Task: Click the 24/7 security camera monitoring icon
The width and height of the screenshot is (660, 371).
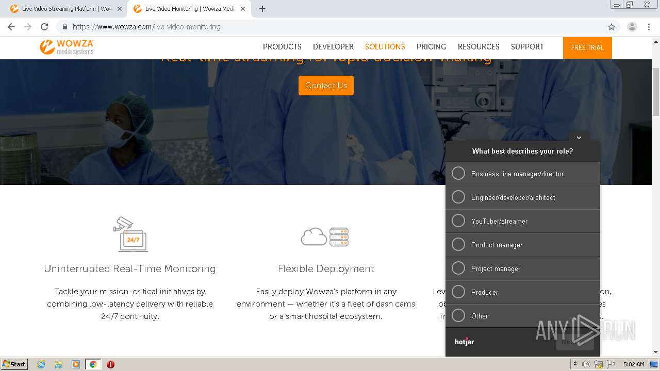Action: [x=130, y=234]
